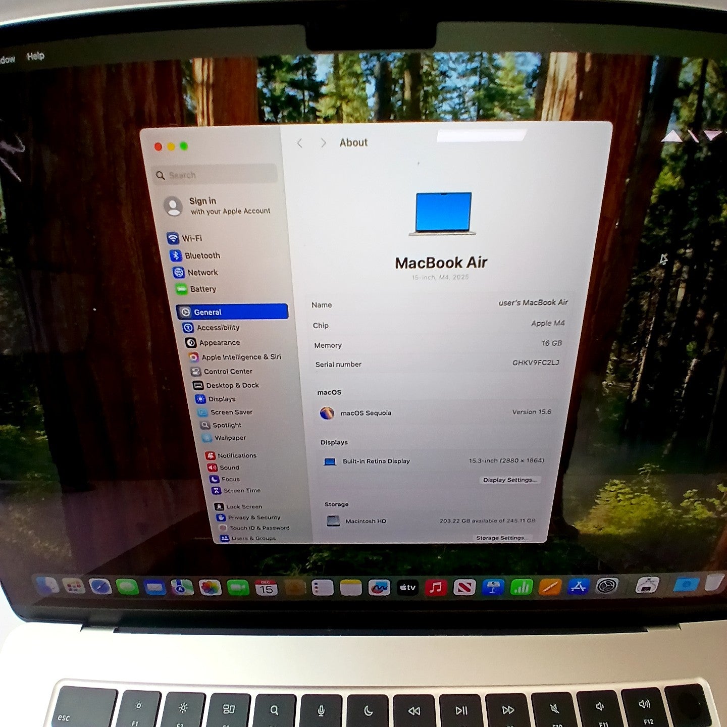Go back using the left chevron
The height and width of the screenshot is (727, 727).
tap(300, 143)
